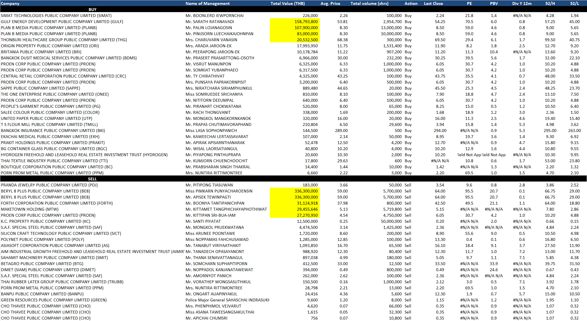Click BANPU PUBLIC COMPANY LIMITED cell
587x321 pixels.
click(x=42, y=294)
